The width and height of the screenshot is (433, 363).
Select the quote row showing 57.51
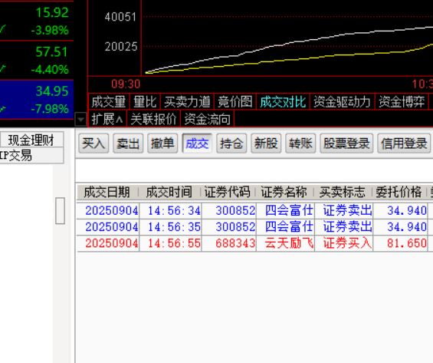[x=37, y=61]
